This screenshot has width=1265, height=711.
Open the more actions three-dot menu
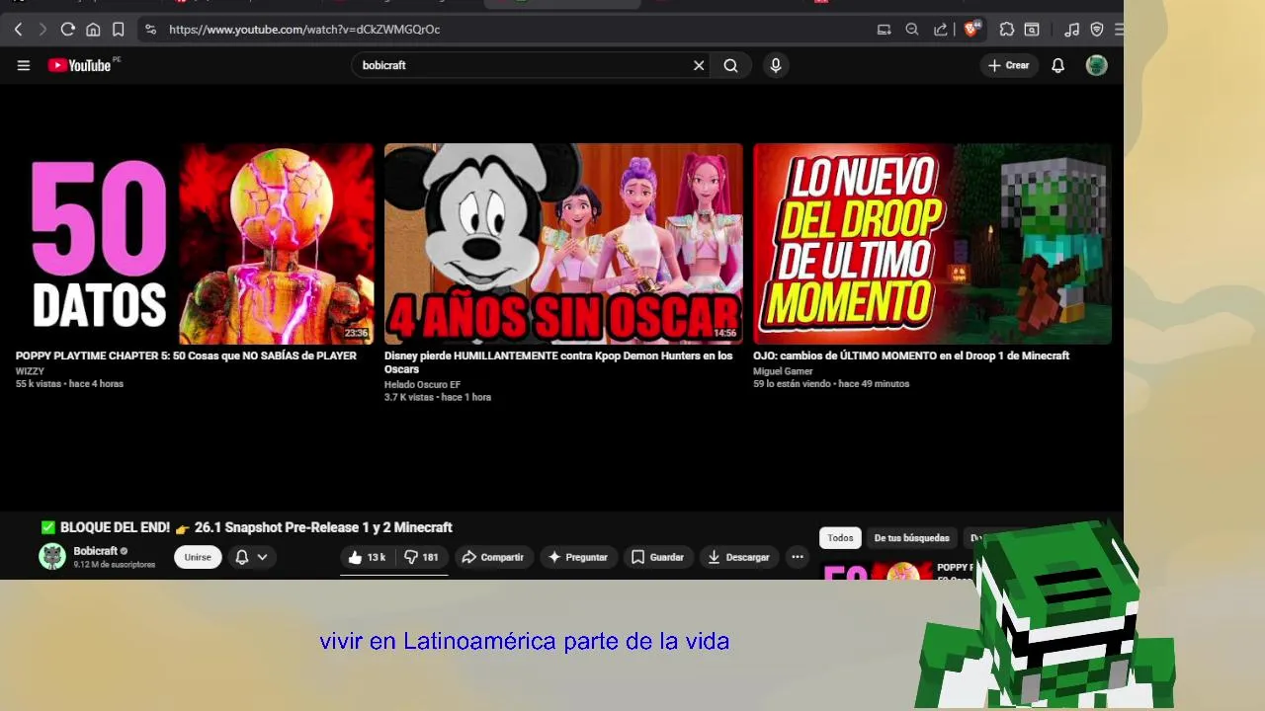[798, 557]
